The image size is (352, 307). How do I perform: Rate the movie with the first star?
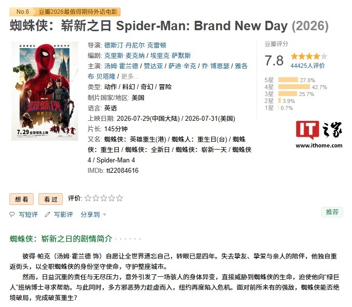[88, 198]
